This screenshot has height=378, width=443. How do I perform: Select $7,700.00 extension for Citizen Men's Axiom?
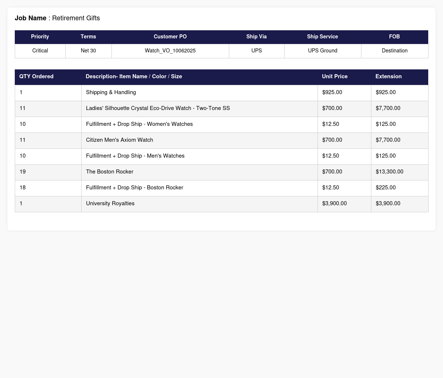[400, 140]
